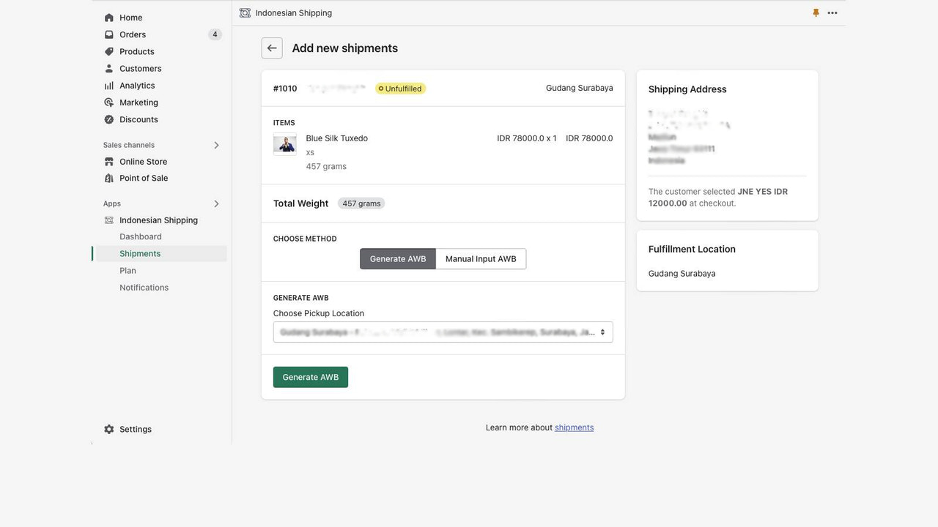Click the Blue Silk Tuxedo product thumbnail
The width and height of the screenshot is (938, 527).
click(285, 144)
